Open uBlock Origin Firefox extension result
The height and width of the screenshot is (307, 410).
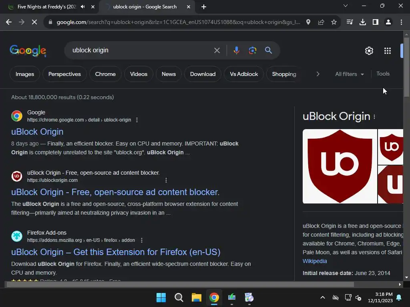(x=116, y=252)
